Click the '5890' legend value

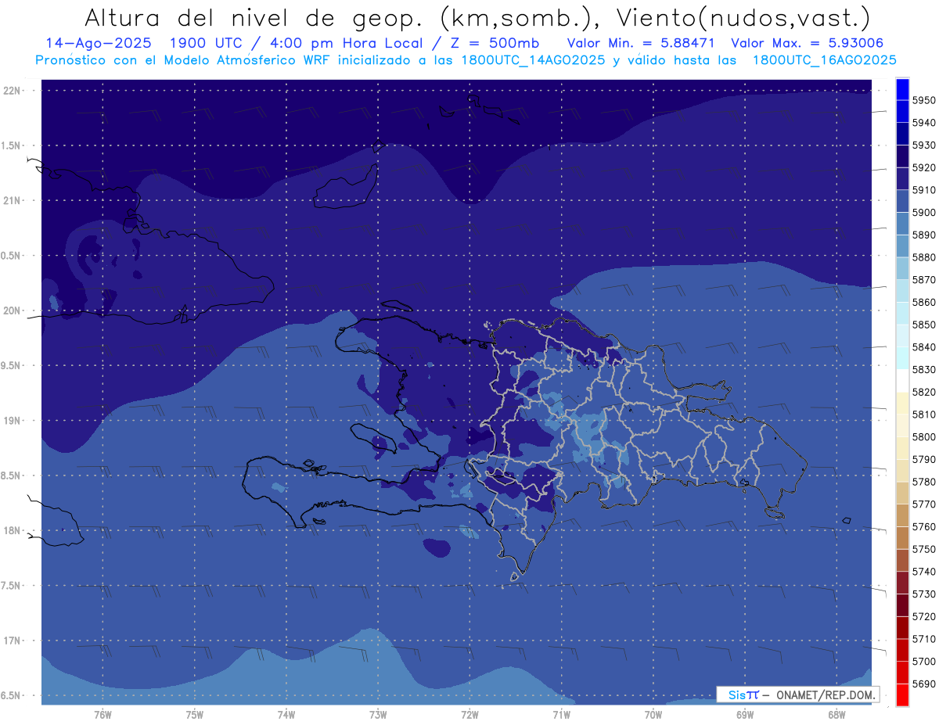(x=923, y=235)
